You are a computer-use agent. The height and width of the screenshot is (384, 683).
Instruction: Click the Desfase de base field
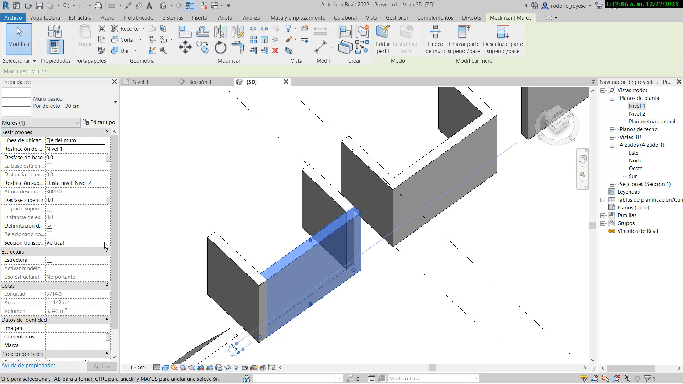click(x=75, y=158)
